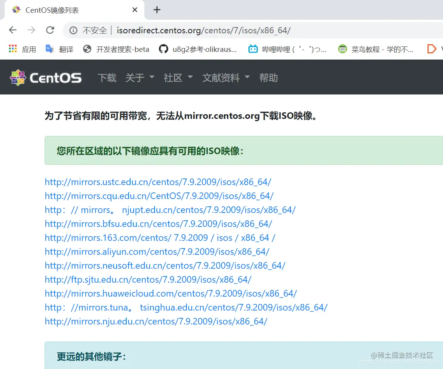
Task: Go back using the browser back arrow
Action: tap(13, 30)
